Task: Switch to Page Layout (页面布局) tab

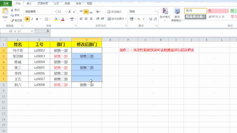Action: [x=43, y=3]
